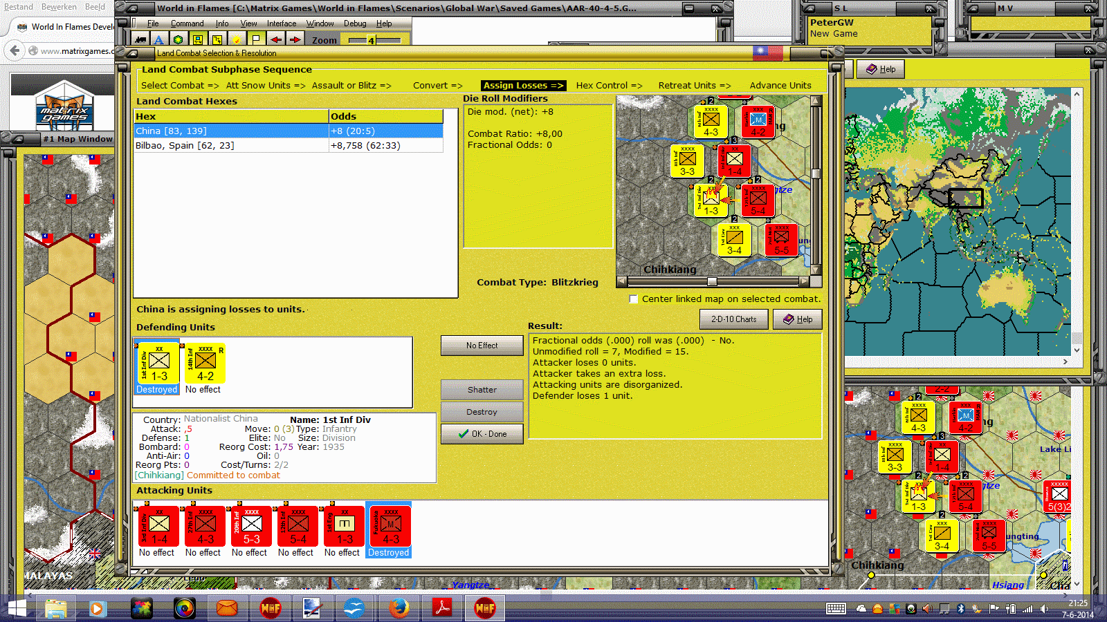The height and width of the screenshot is (622, 1107).
Task: Click scroll-right arrow under combat map
Action: click(x=804, y=281)
